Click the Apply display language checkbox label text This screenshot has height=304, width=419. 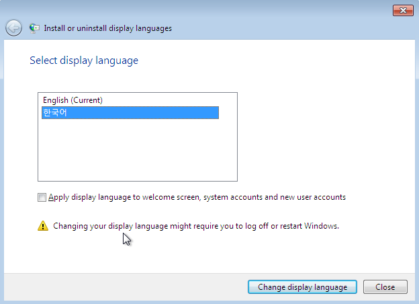197,197
